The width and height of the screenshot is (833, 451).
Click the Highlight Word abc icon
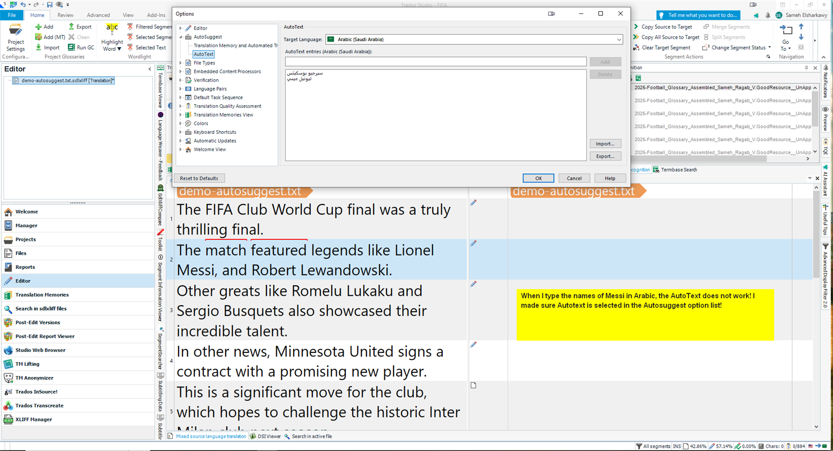coord(112,29)
